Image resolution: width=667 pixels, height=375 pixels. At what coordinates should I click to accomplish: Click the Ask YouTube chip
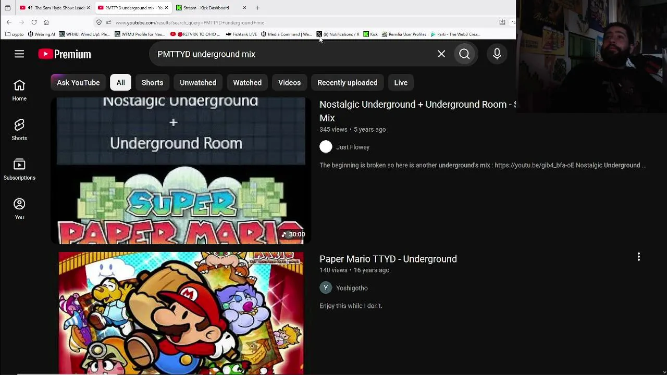[x=78, y=82]
